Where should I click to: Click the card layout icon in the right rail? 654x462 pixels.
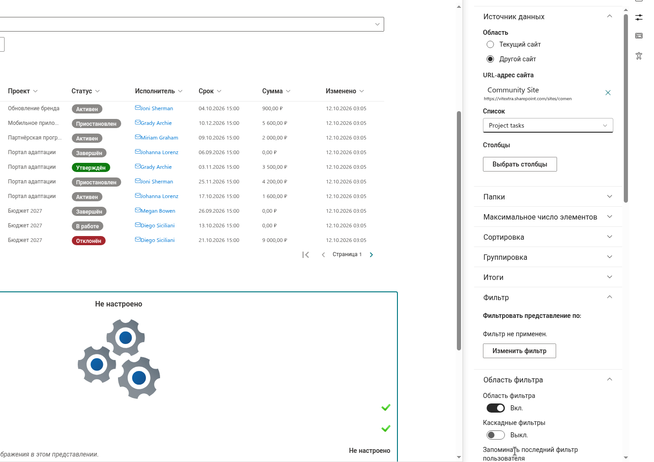[x=639, y=36]
